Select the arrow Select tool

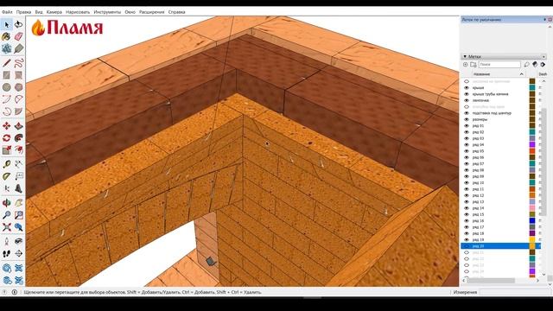coord(7,24)
